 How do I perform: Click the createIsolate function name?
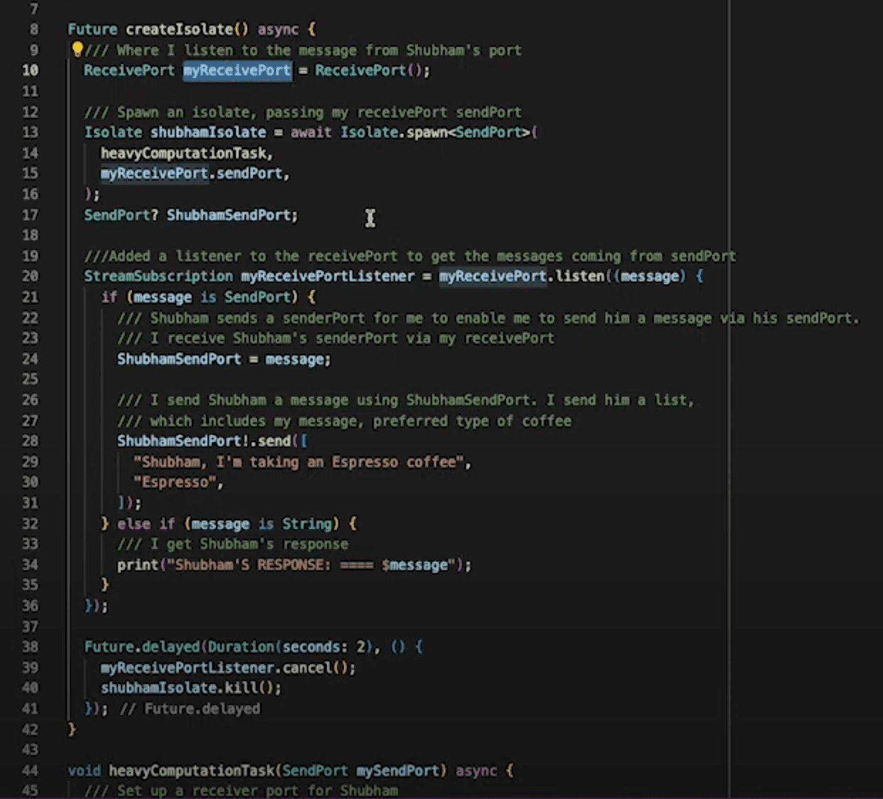[179, 29]
